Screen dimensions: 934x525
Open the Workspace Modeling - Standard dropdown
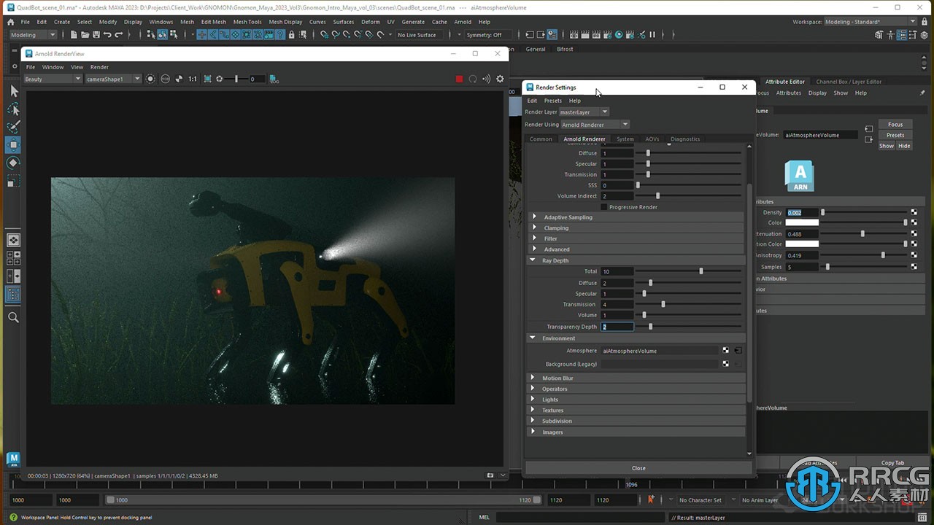[870, 22]
